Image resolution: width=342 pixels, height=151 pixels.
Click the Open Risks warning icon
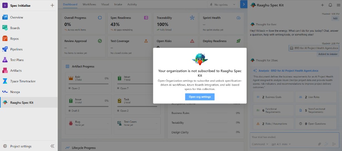coord(192,41)
